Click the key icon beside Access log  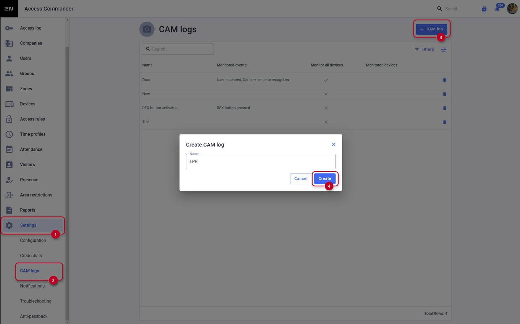pos(9,28)
